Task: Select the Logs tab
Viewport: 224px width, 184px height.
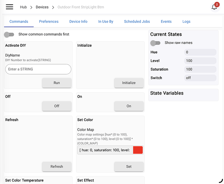Action: [x=186, y=22]
